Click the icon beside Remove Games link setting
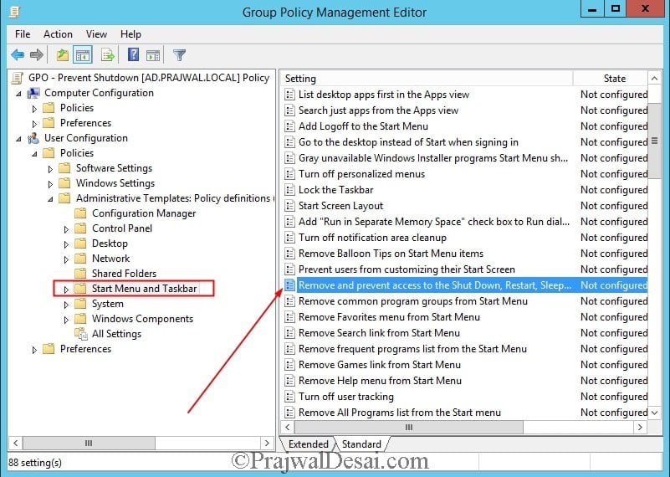The height and width of the screenshot is (477, 670). click(289, 365)
